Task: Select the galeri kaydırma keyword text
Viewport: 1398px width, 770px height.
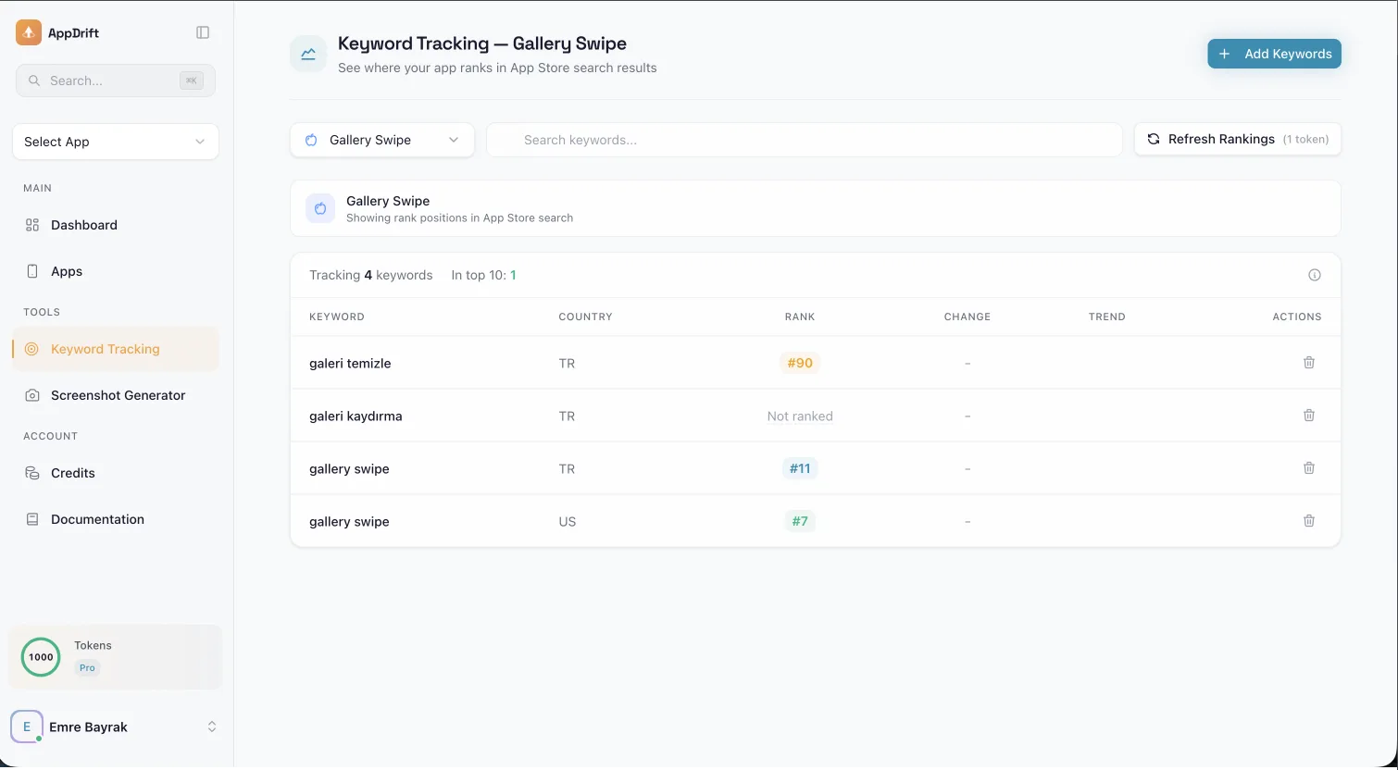Action: pyautogui.click(x=356, y=416)
